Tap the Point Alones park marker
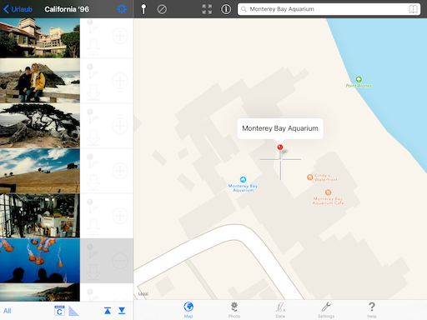This screenshot has width=427, height=320. point(359,79)
